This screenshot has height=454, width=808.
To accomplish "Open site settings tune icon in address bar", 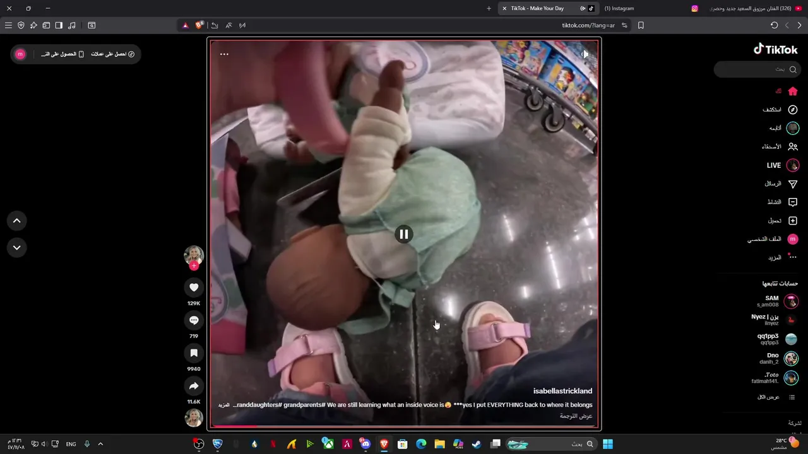I will pos(624,25).
